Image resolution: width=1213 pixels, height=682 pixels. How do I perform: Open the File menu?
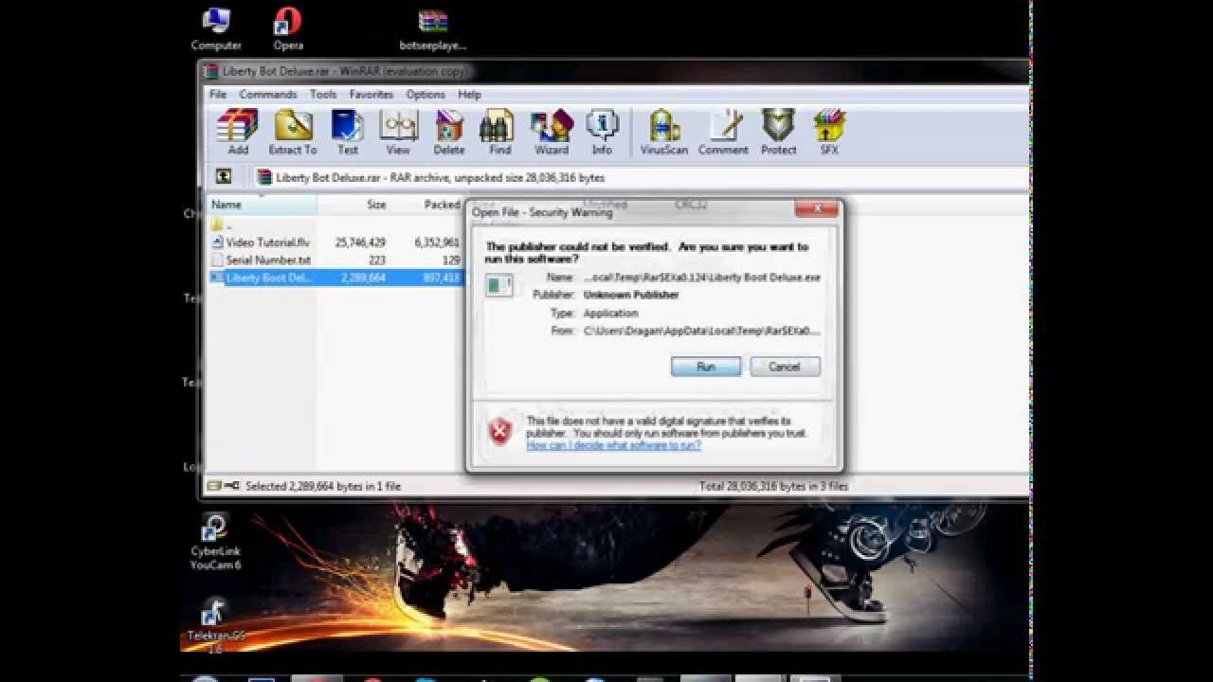(x=218, y=95)
